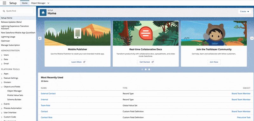
Task: Switch to the Object Manager tab
Action: tap(38, 3)
